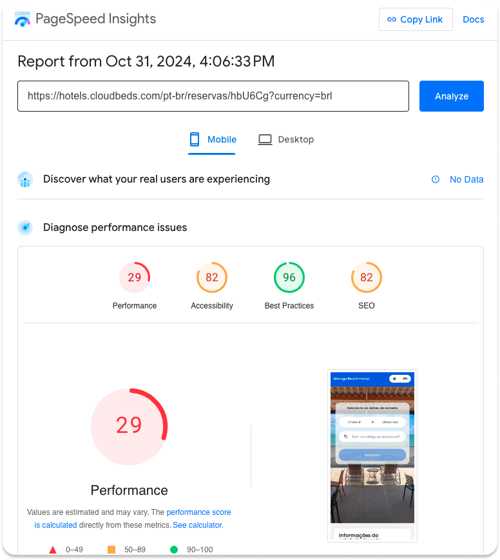Click the URL input field
This screenshot has height=560, width=500.
(x=213, y=96)
